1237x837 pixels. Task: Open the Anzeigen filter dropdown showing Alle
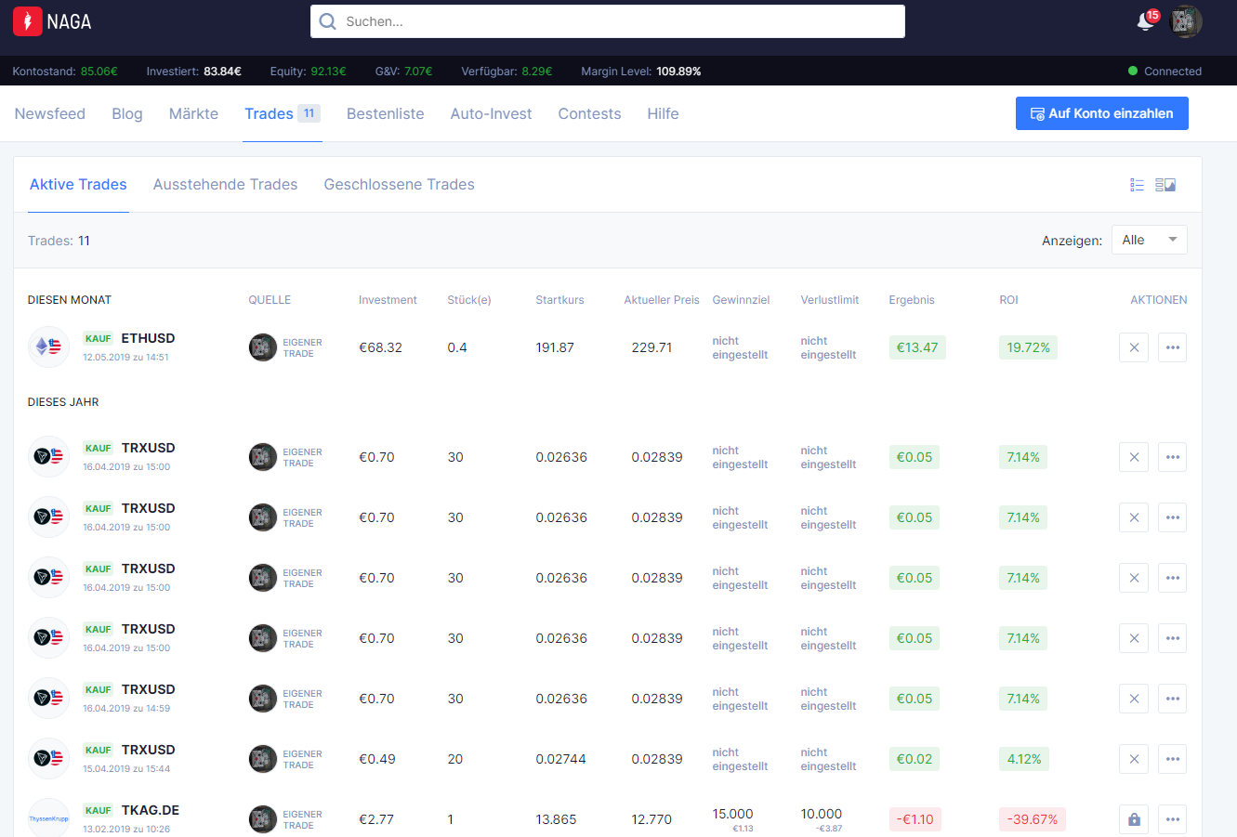click(x=1150, y=240)
